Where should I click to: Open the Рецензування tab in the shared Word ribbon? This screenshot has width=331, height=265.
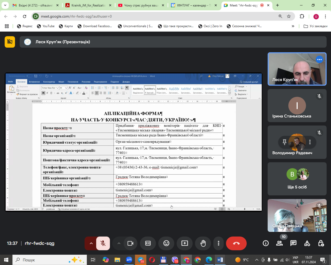click(101, 82)
